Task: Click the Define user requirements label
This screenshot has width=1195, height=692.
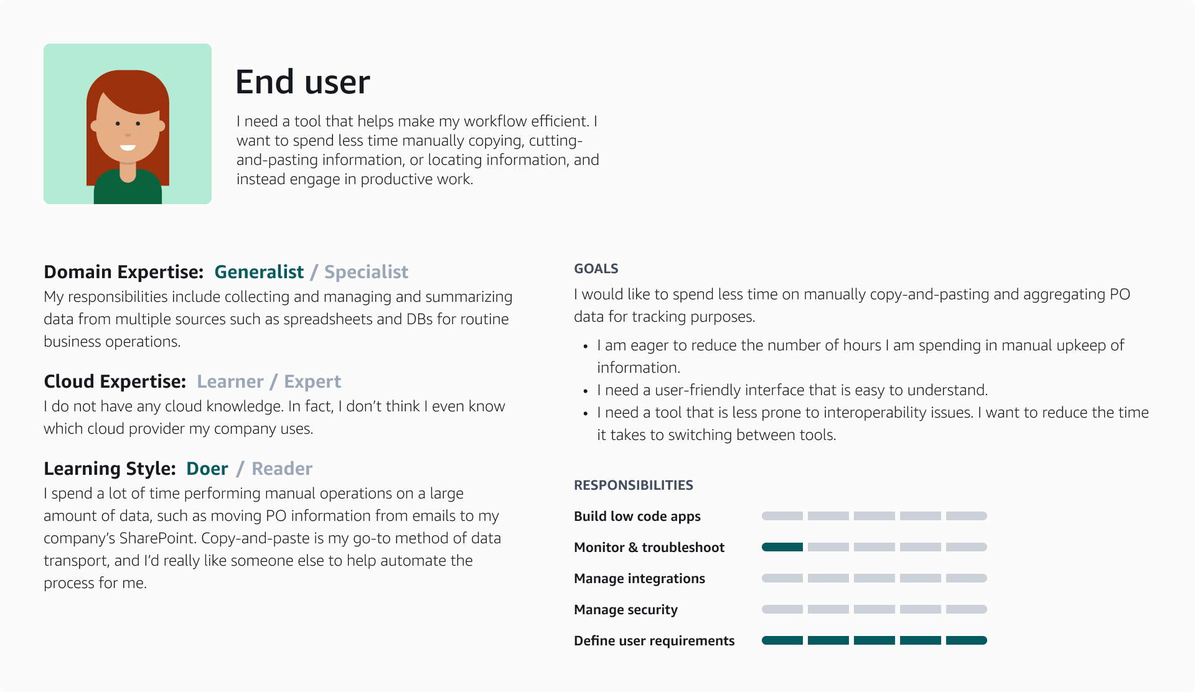Action: coord(654,640)
